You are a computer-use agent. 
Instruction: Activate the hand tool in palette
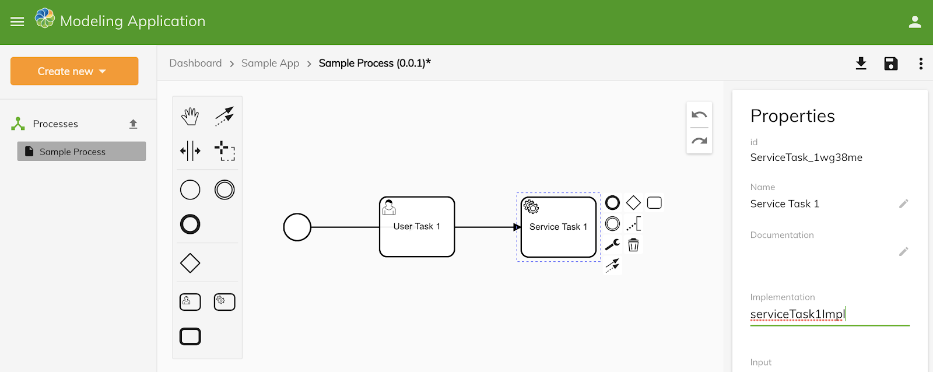pyautogui.click(x=190, y=117)
